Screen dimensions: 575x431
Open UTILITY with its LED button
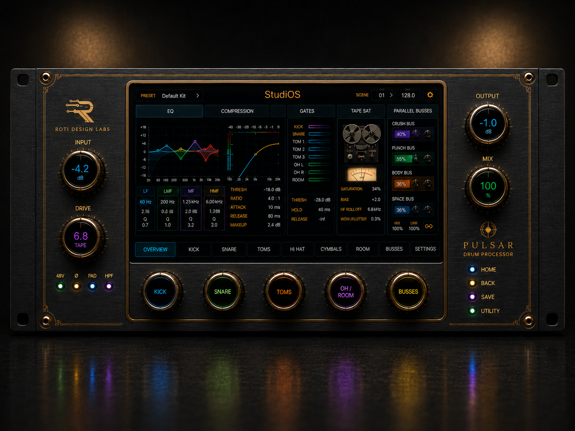point(472,311)
